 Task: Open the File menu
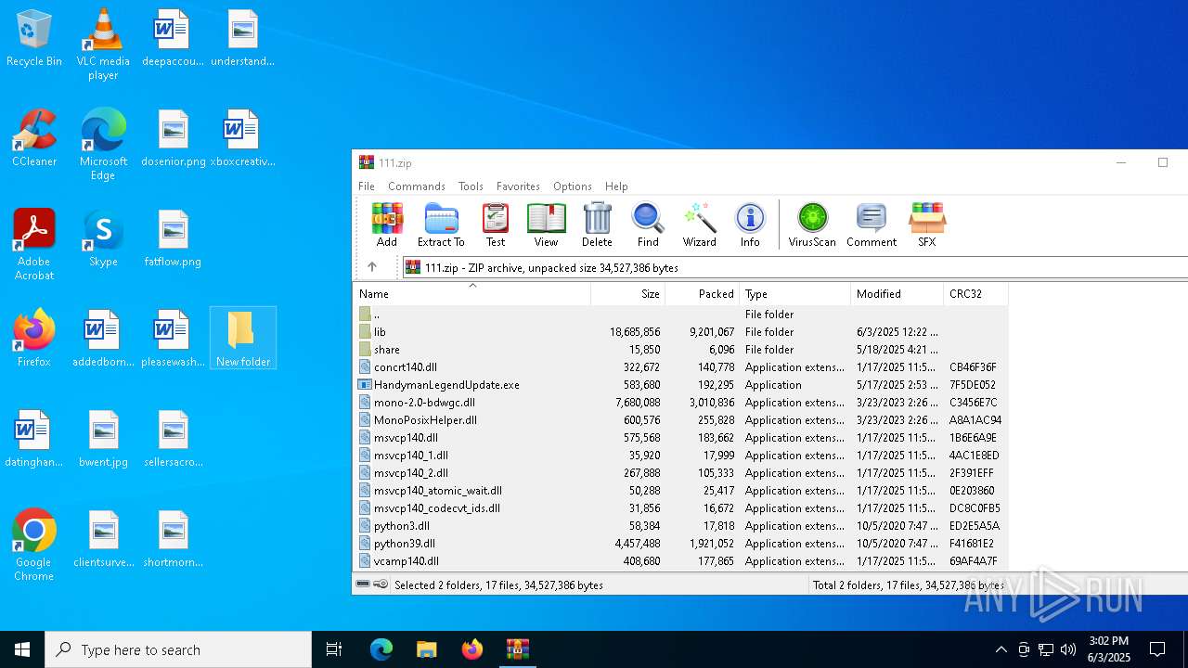click(x=367, y=186)
